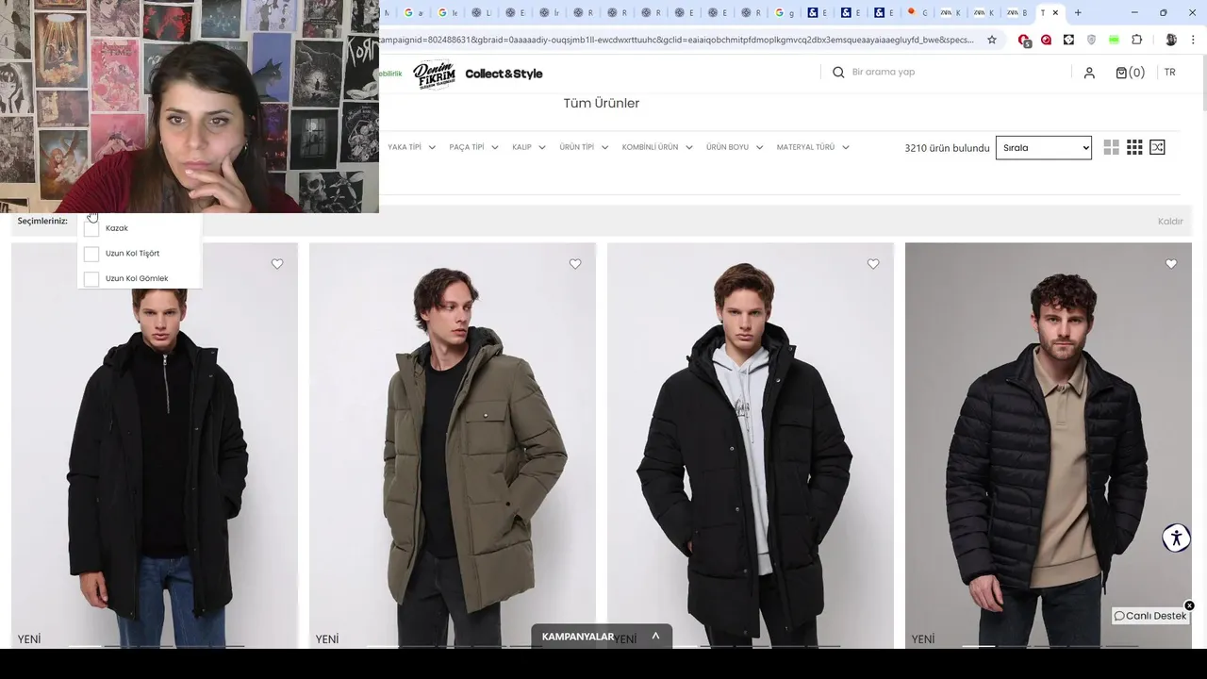This screenshot has height=679, width=1207.
Task: Switch to the 'G g' Google tab
Action: pyautogui.click(x=785, y=12)
